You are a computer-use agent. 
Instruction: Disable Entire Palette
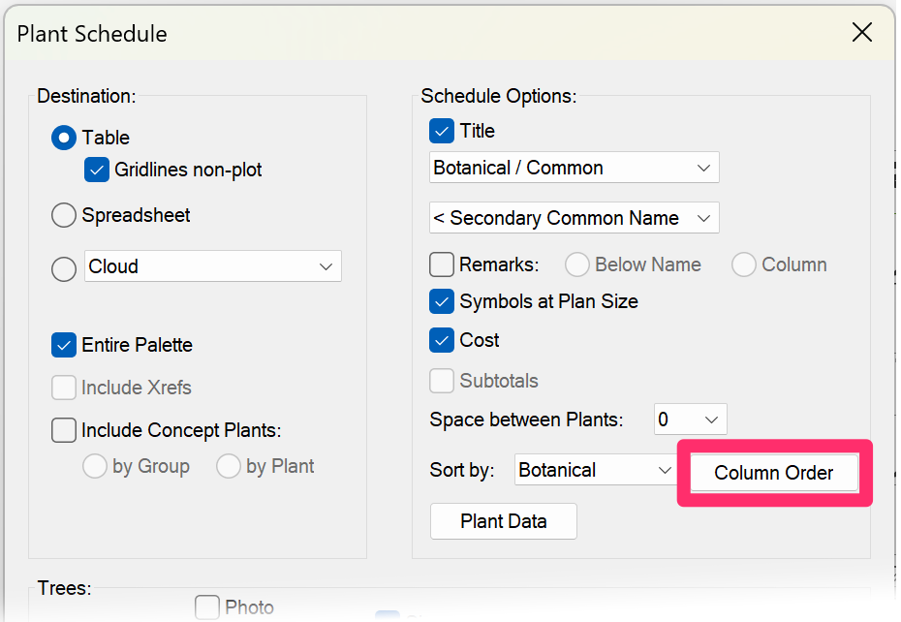(x=63, y=345)
